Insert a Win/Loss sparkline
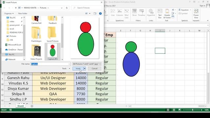This screenshot has height=118, width=210. tap(127, 14)
